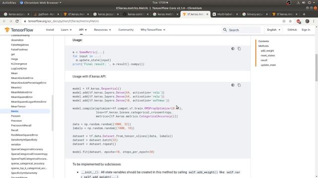Open a new browser tab
318x178 pixels.
(x=304, y=14)
